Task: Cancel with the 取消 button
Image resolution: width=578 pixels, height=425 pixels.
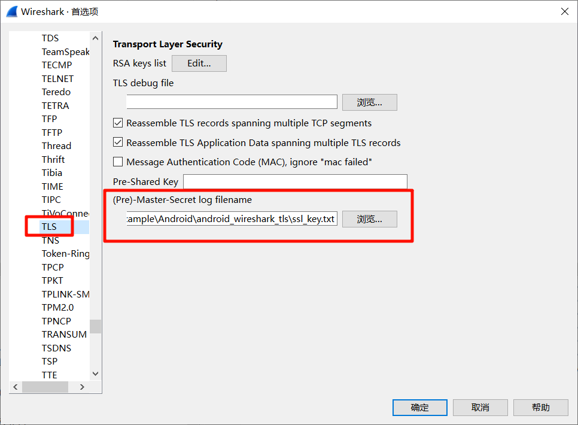Action: point(480,407)
